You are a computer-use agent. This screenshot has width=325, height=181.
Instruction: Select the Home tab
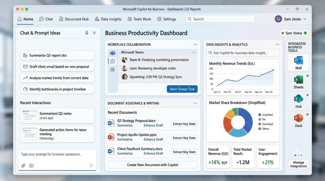(25, 19)
